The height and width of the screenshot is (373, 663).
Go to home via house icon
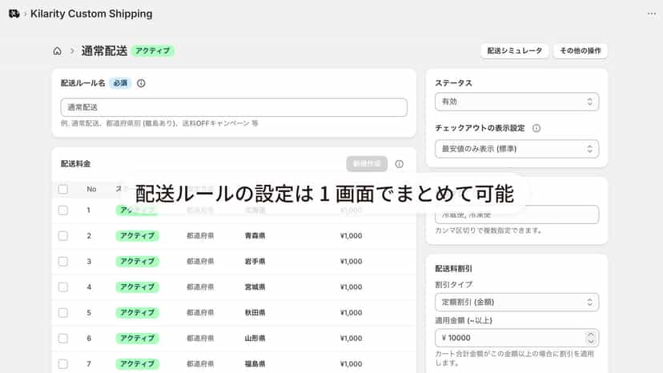(57, 51)
